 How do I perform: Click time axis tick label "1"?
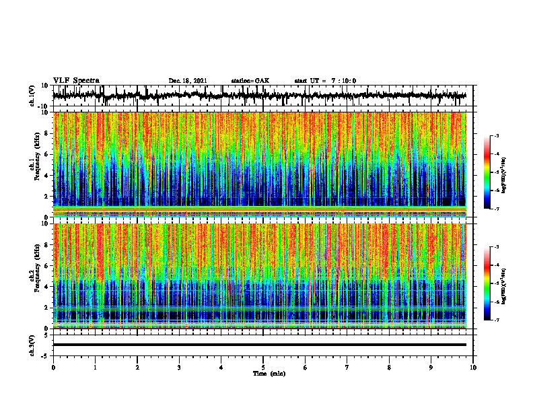95,368
